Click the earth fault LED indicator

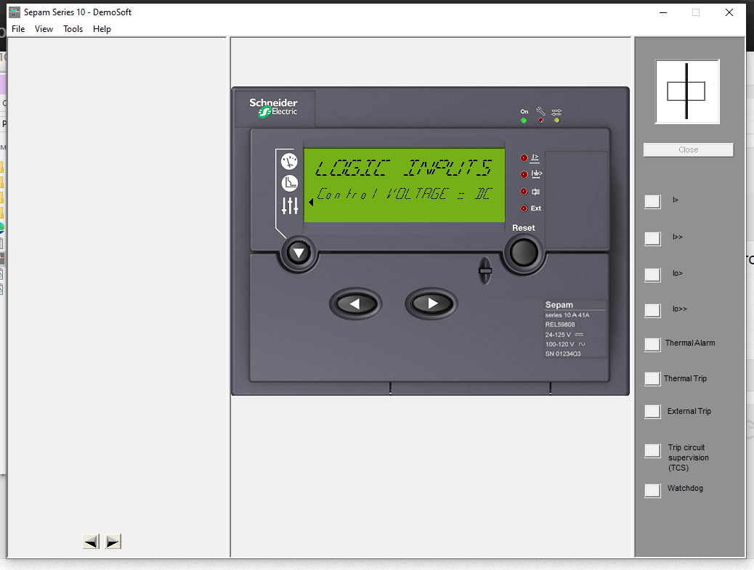[524, 174]
